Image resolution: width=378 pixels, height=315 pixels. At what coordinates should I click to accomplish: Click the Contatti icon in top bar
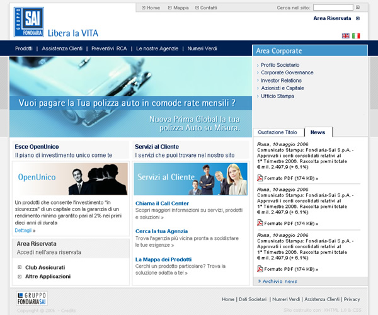197,8
